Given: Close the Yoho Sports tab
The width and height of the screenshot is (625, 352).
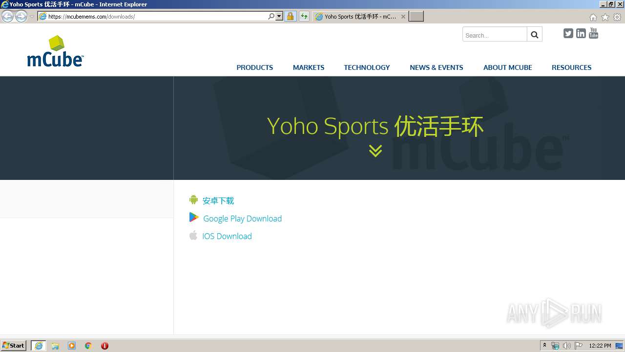Looking at the screenshot, I should 403,16.
